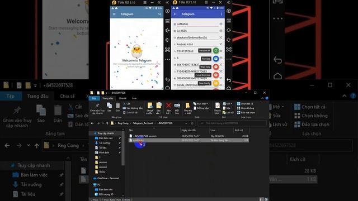Take a screenshot from Tele 03 sidebar
The width and height of the screenshot is (358, 201).
[229, 50]
